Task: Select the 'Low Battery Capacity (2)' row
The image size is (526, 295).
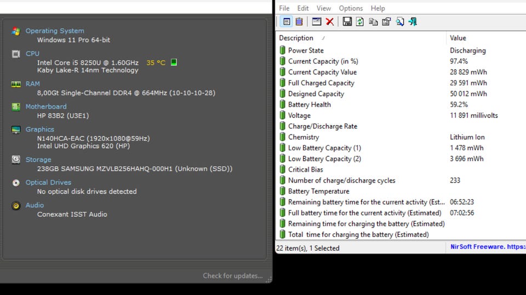Action: click(x=401, y=159)
